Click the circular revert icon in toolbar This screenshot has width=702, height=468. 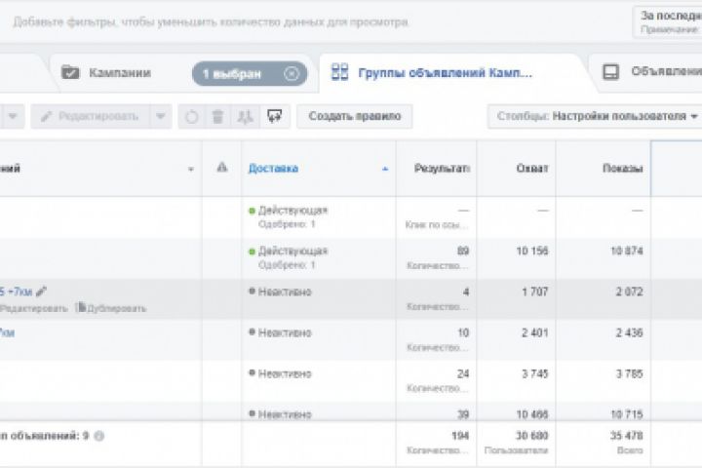191,117
